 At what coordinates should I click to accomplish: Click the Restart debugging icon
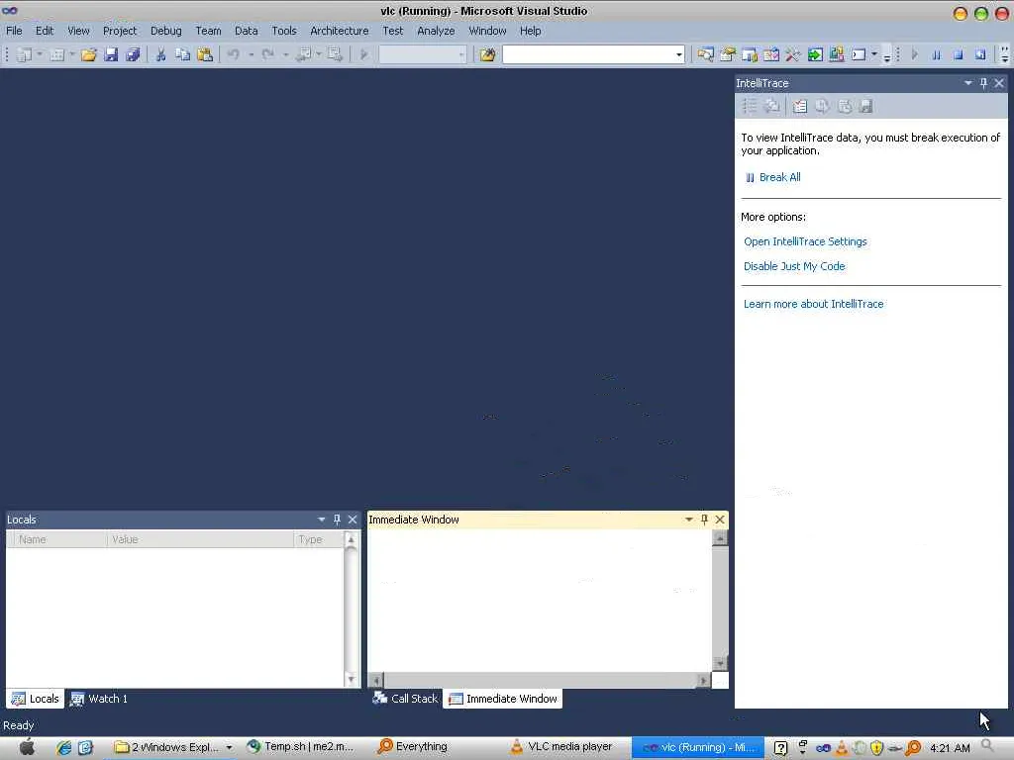[x=979, y=55]
